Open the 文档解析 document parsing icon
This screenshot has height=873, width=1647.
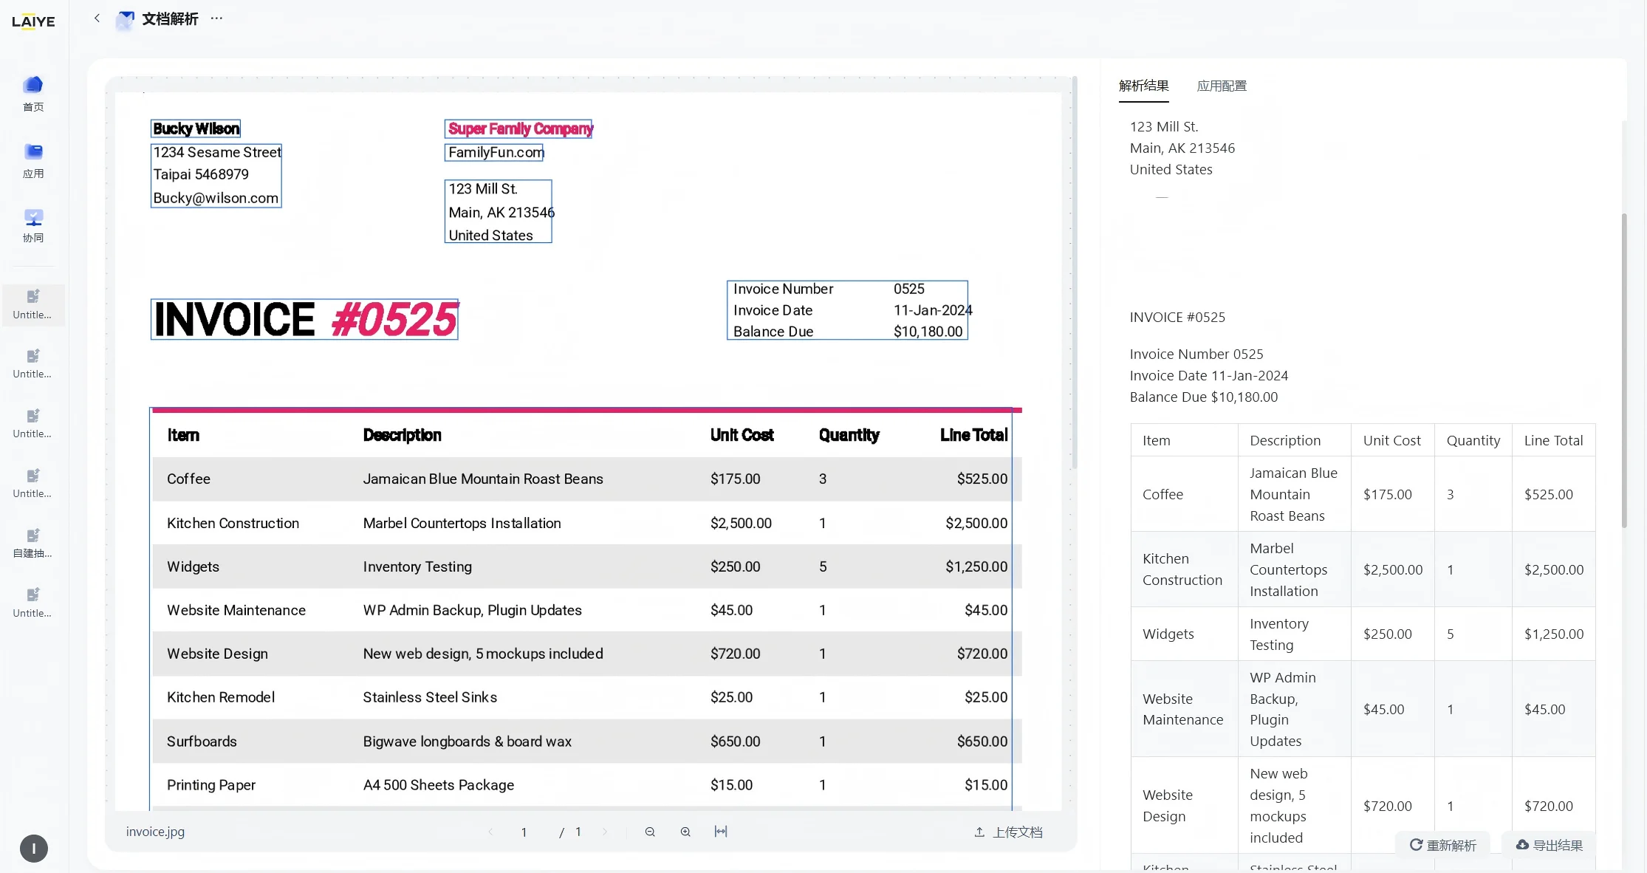[126, 19]
